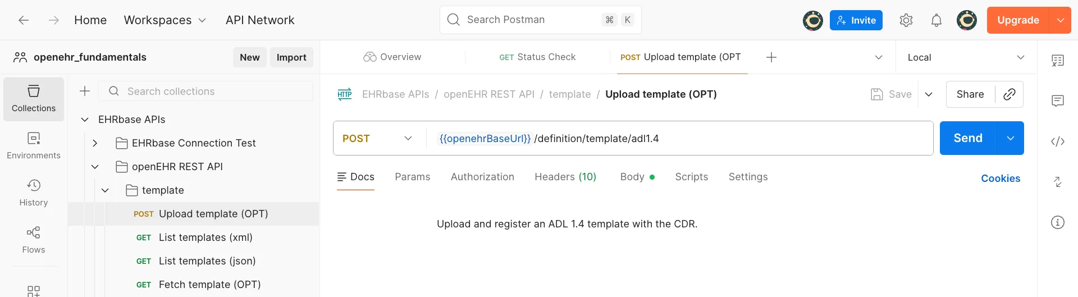Select the GET List templates (xml) request
This screenshot has height=297, width=1078.
point(194,237)
